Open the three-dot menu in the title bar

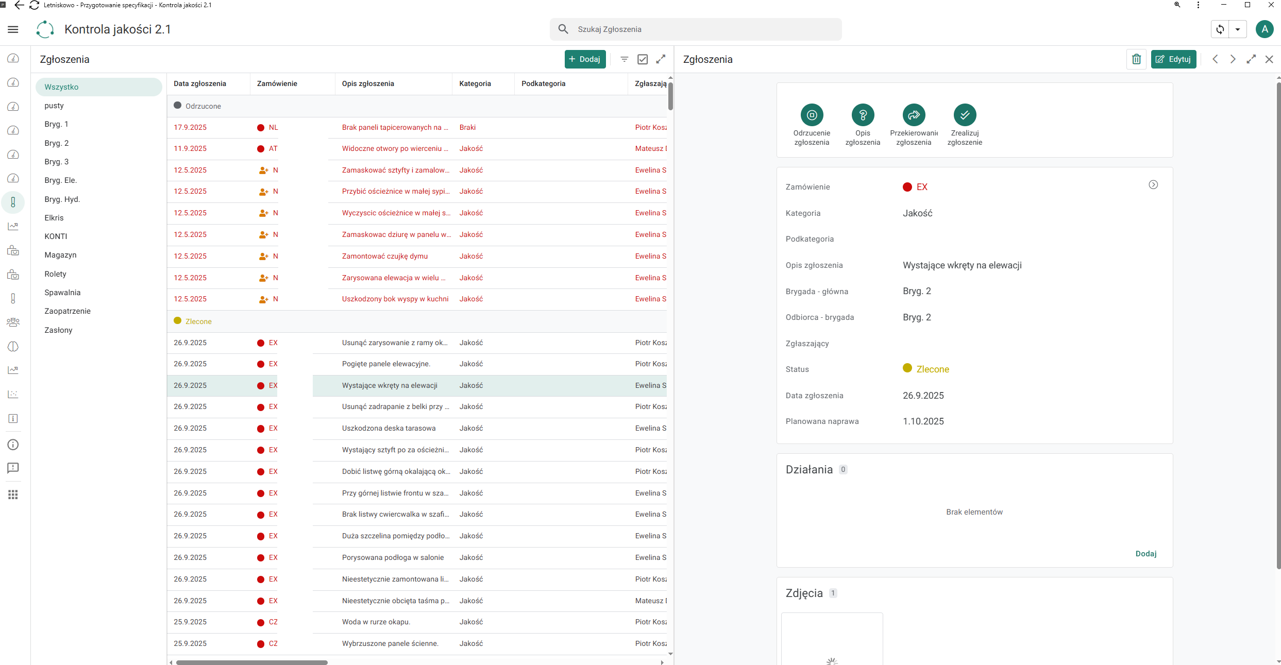(x=1198, y=5)
